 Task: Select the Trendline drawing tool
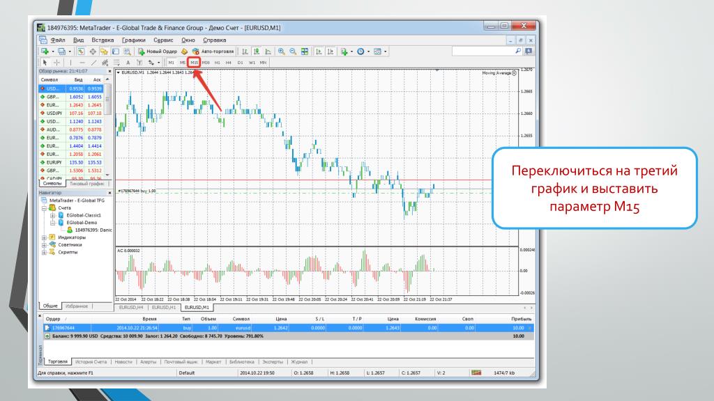coord(94,62)
